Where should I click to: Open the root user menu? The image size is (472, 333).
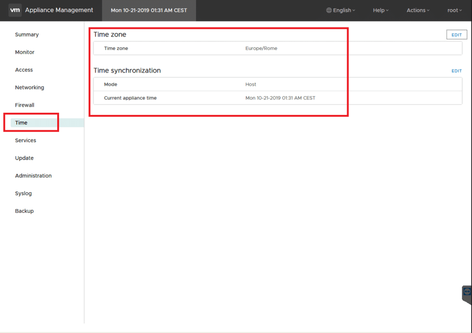click(x=454, y=10)
